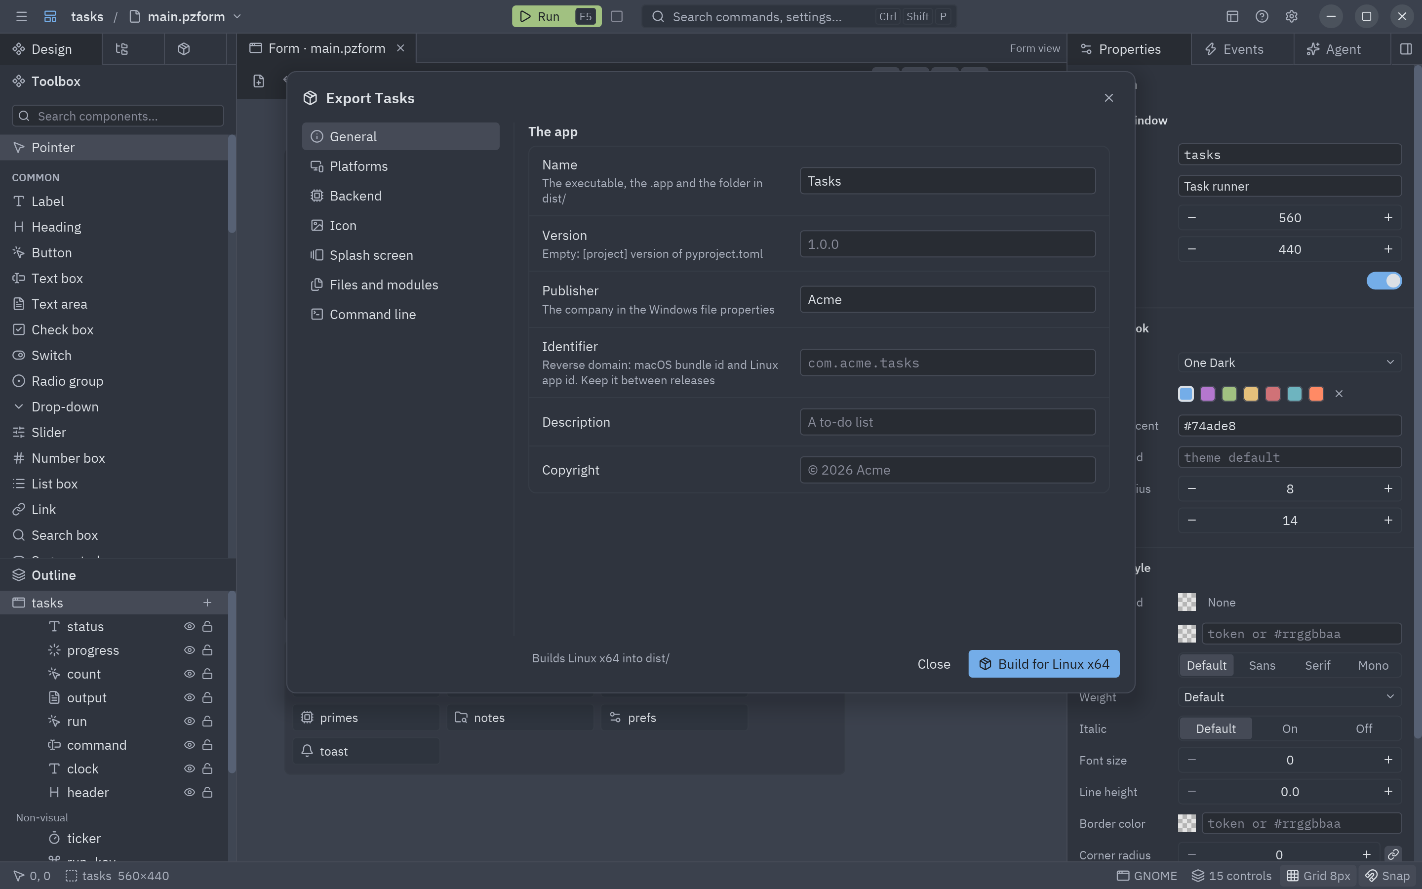Open the hamburger menu
Screen dimensions: 1422x889
pyautogui.click(x=22, y=16)
